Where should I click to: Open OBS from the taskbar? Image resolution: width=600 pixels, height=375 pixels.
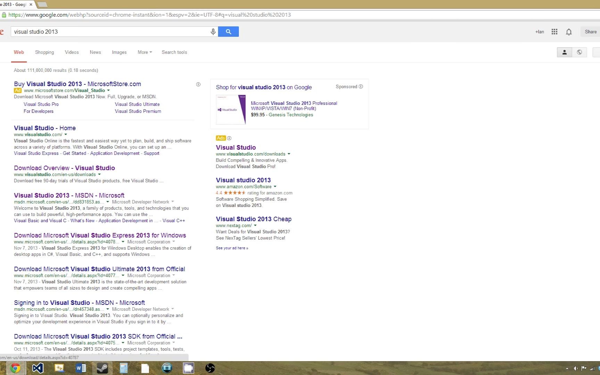tap(210, 368)
